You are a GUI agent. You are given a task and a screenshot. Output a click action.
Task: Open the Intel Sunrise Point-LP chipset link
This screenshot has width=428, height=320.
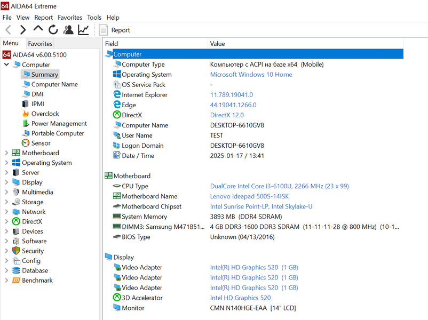pyautogui.click(x=261, y=206)
